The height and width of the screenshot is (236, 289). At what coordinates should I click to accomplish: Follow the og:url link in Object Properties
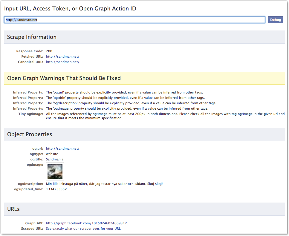tap(62, 148)
